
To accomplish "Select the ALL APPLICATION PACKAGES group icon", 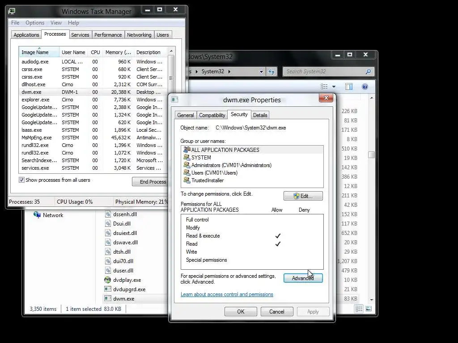I will click(x=187, y=150).
